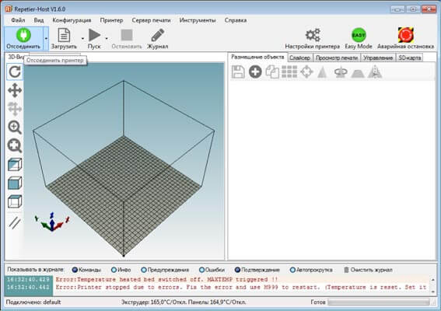
Task: Open Настройки принтера gears icon
Action: [x=313, y=35]
